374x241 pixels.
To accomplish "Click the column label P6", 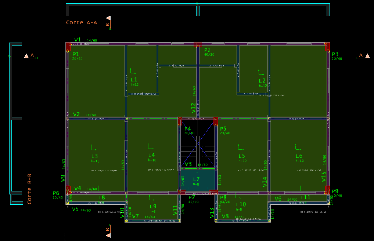I will coord(56,193).
